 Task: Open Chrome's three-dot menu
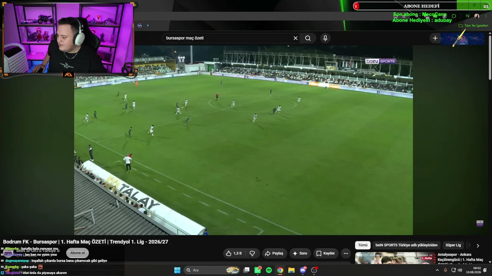coord(486,16)
